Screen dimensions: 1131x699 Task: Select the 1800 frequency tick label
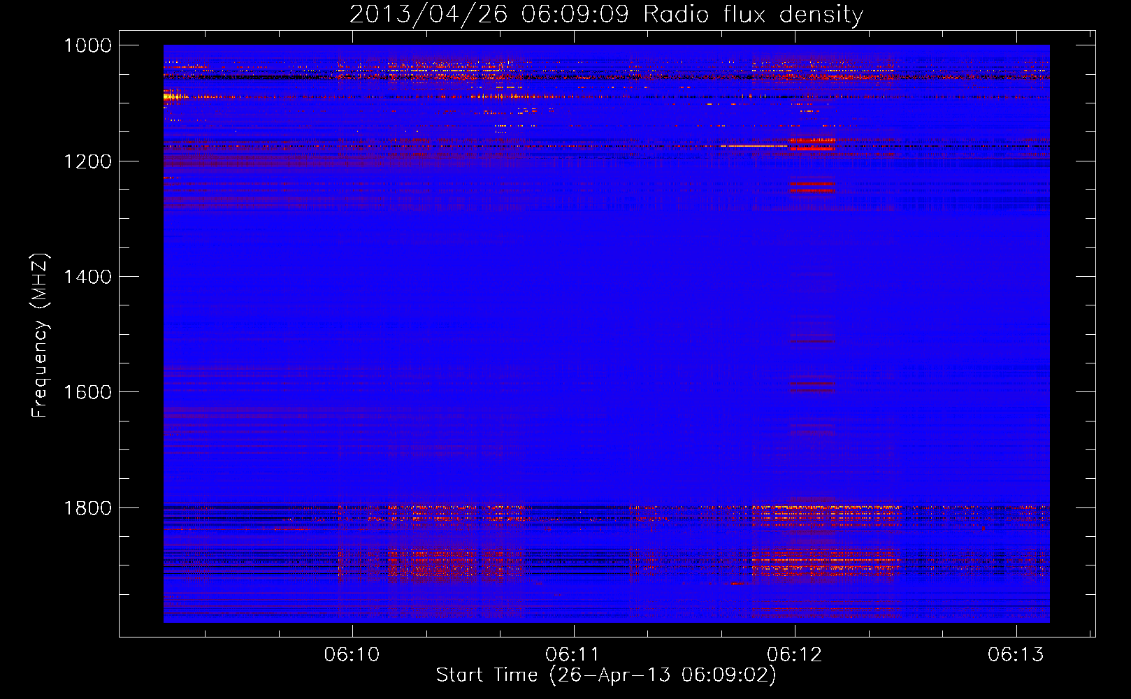click(87, 508)
